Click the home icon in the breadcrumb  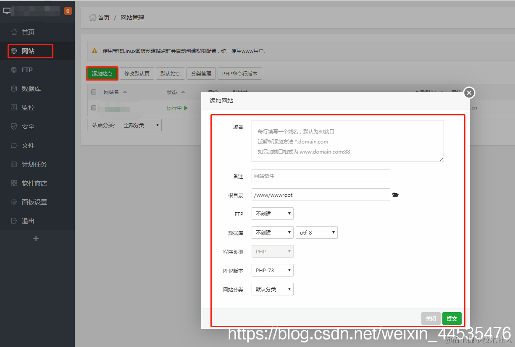point(92,17)
